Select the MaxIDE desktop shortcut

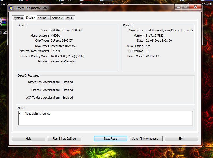click(207, 4)
